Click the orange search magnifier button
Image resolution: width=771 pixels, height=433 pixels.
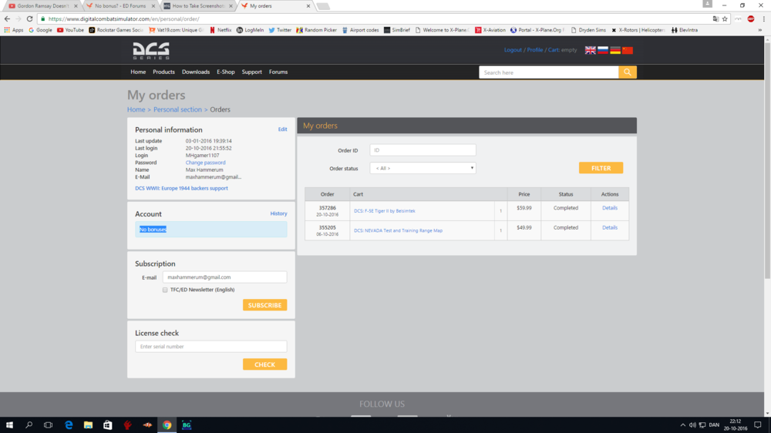pyautogui.click(x=628, y=72)
